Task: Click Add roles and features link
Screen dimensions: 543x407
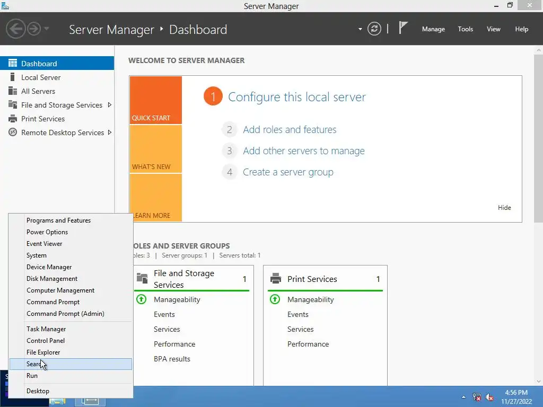Action: (x=290, y=129)
